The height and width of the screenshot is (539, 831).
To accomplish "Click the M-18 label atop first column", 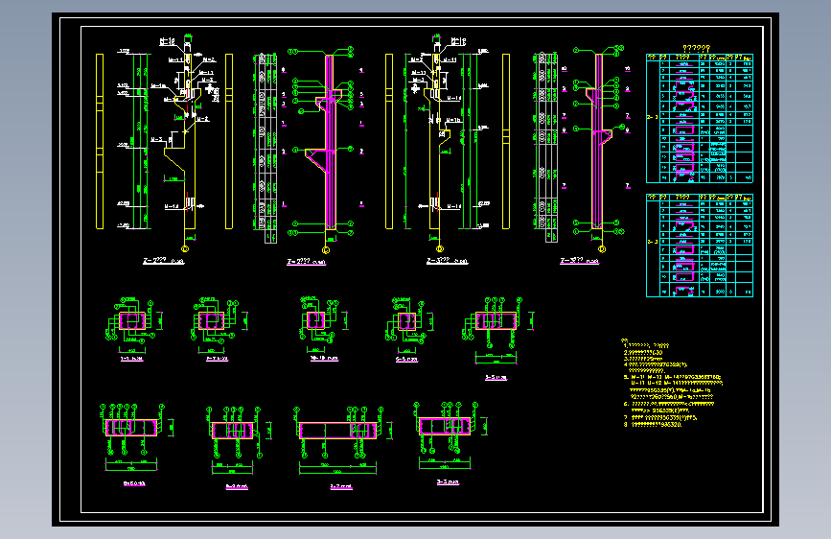I will [x=170, y=42].
